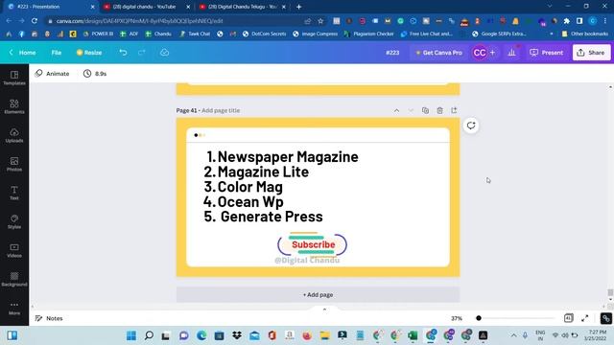614x345 pixels.
Task: Click the design name #223
Action: [x=392, y=53]
